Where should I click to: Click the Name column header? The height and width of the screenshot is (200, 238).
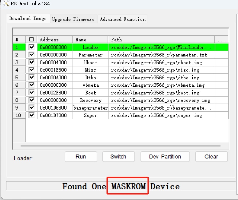coord(90,40)
